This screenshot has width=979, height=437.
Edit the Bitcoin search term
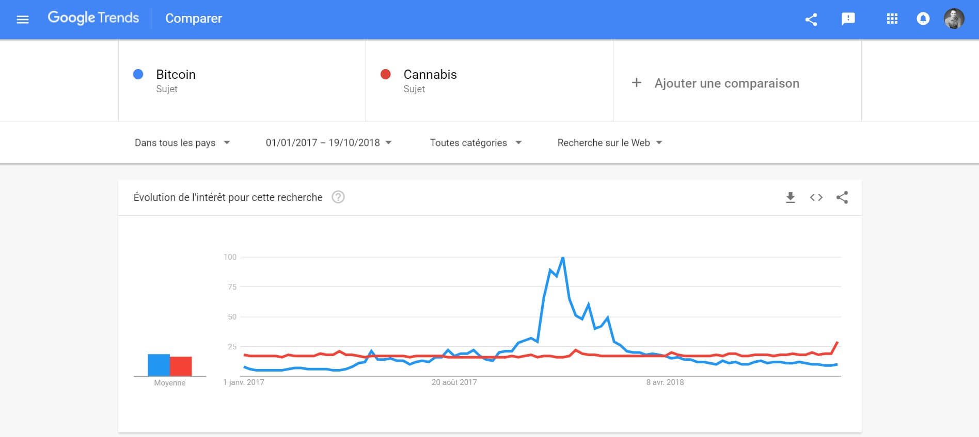176,75
